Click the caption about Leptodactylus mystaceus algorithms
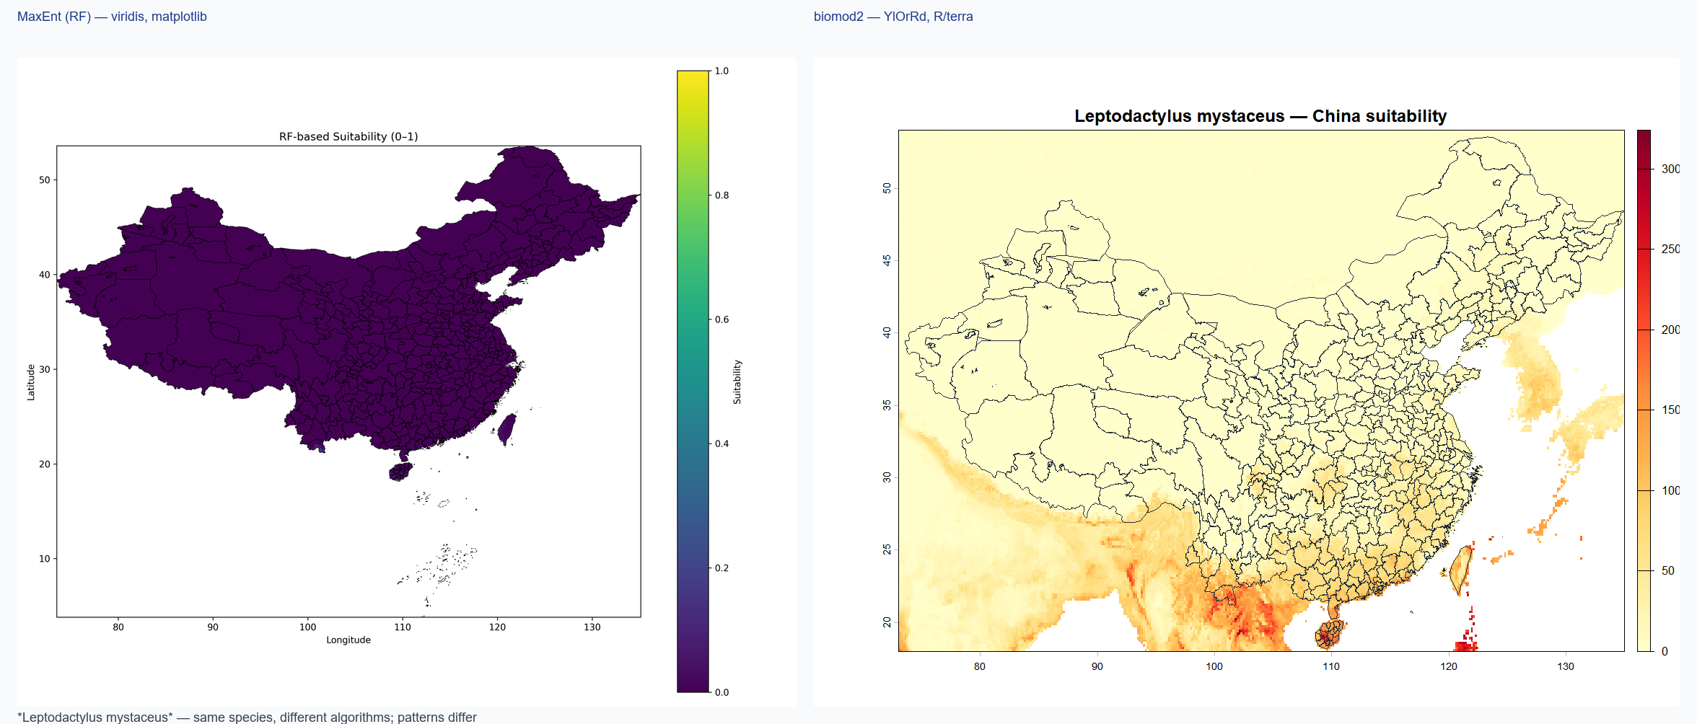1697x724 pixels. tap(247, 717)
